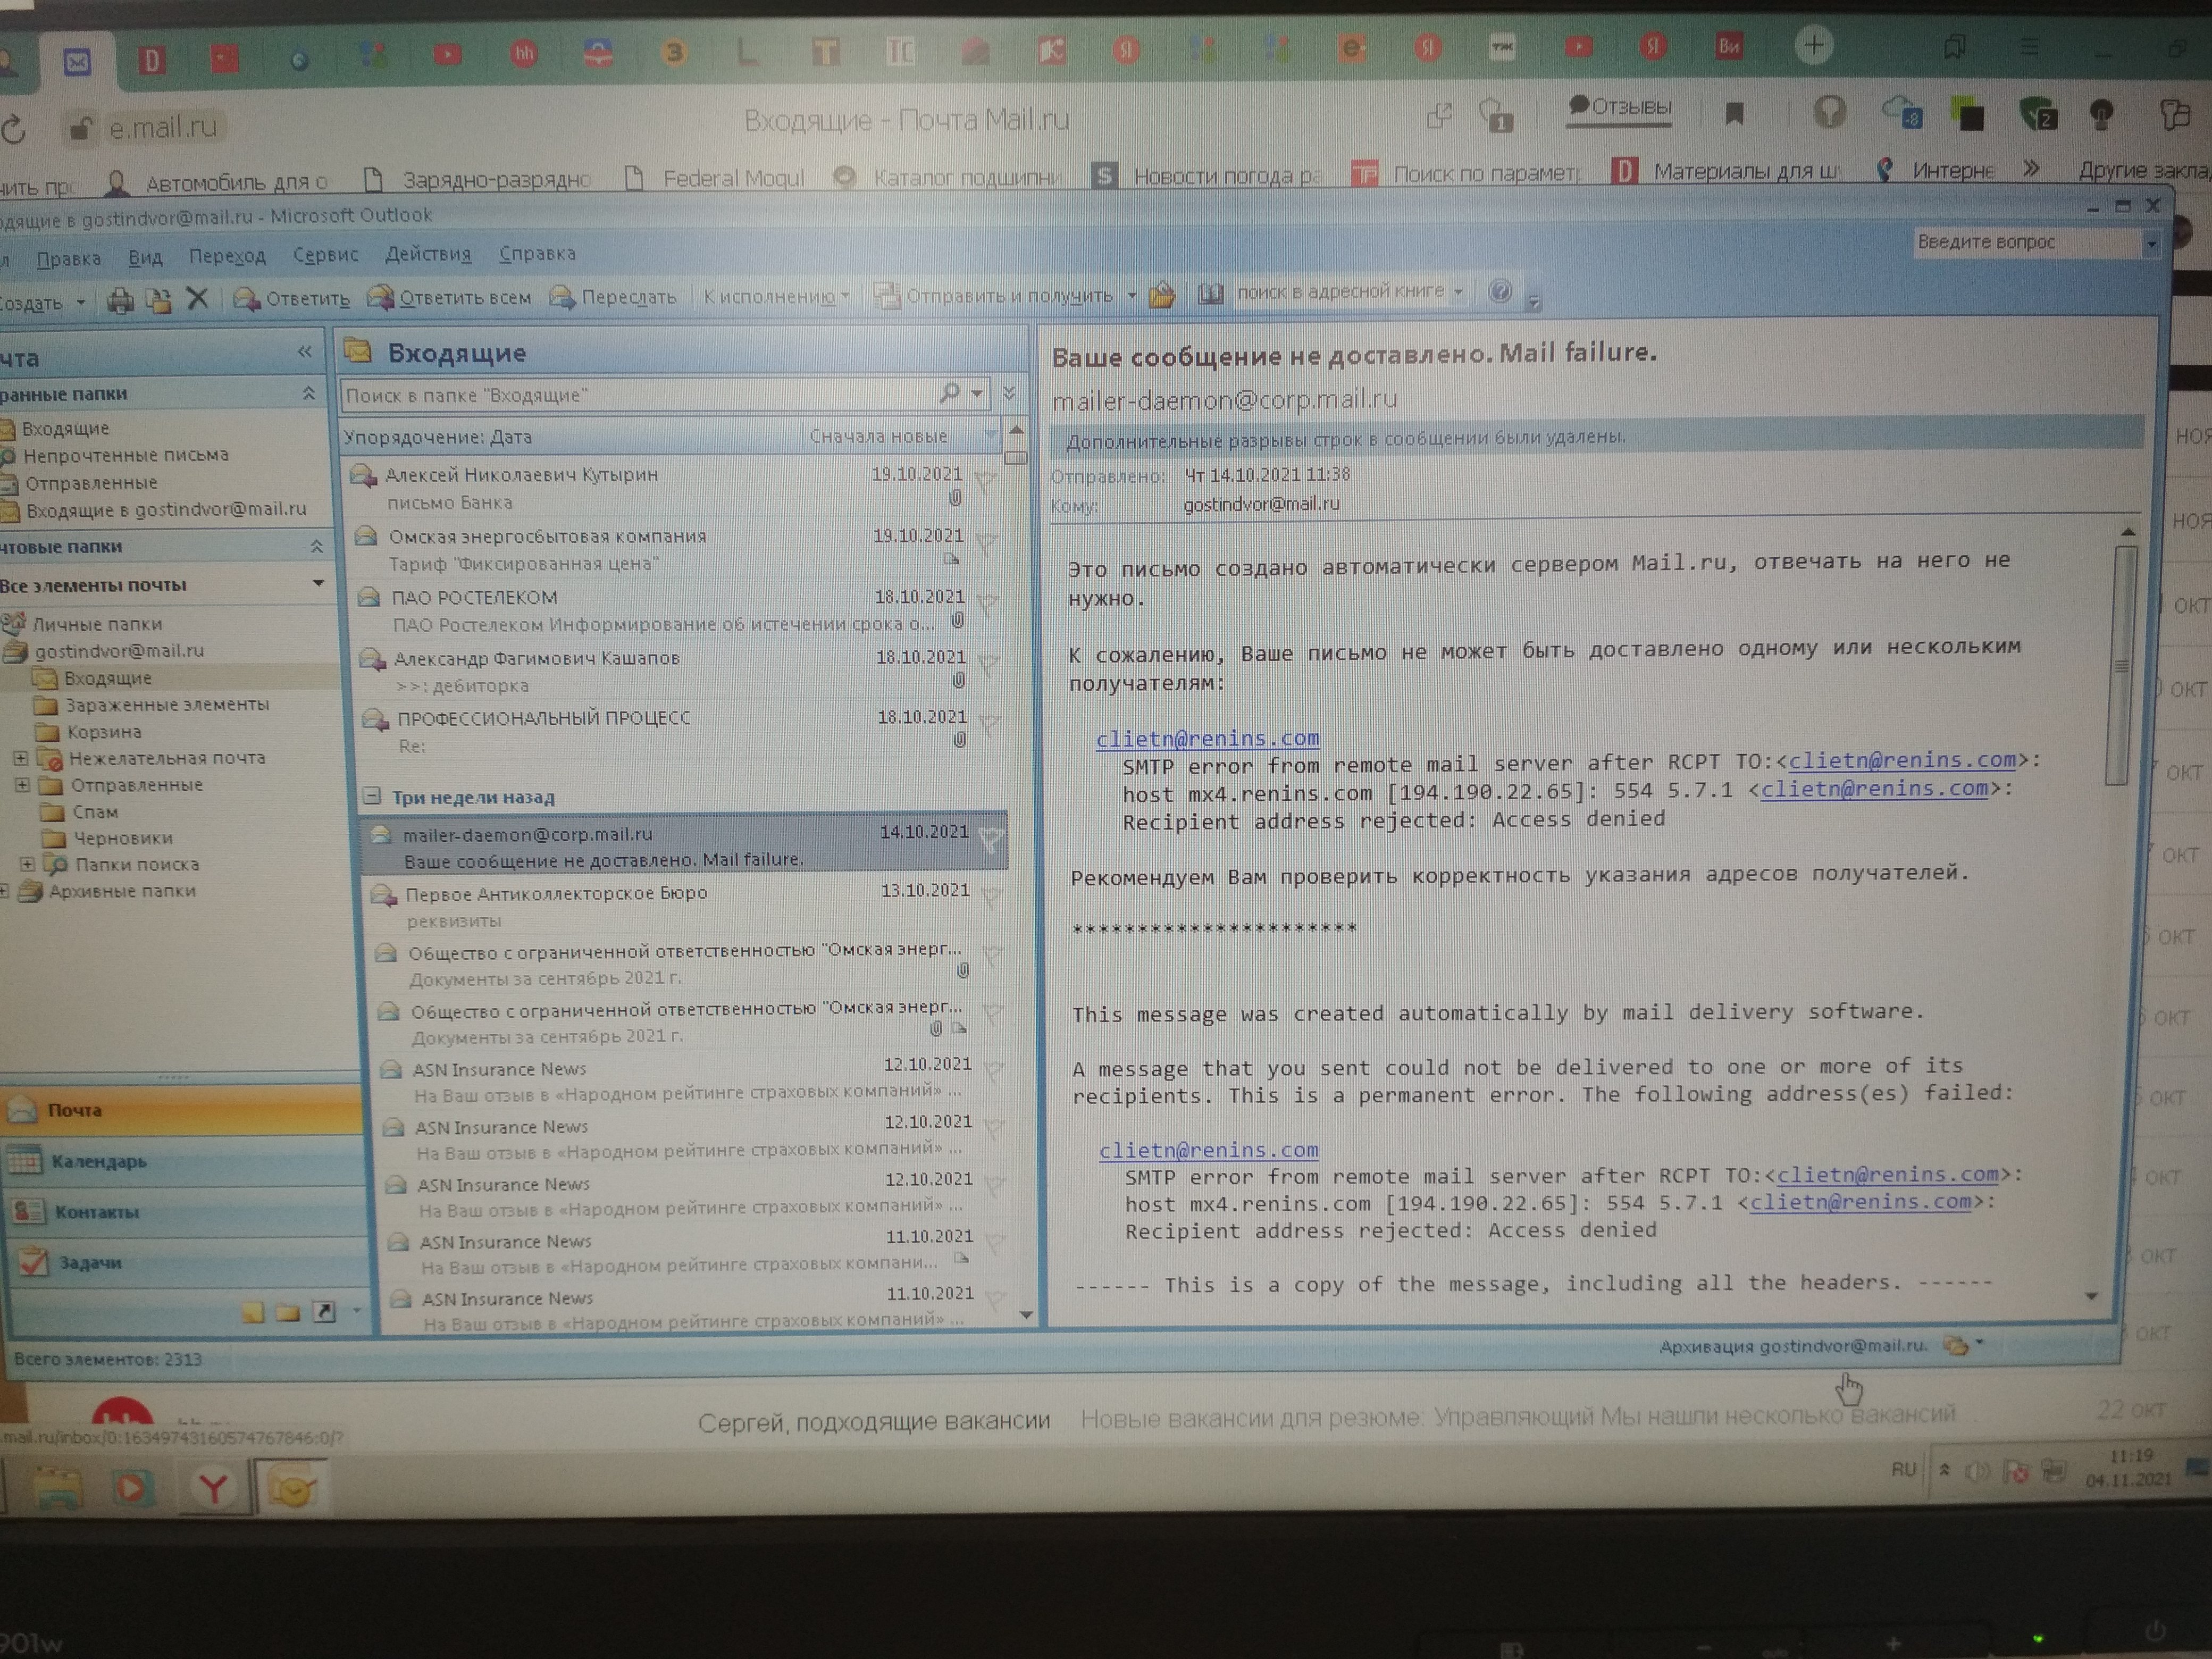Open the address book icon
2212x1659 pixels.
pyautogui.click(x=1210, y=293)
